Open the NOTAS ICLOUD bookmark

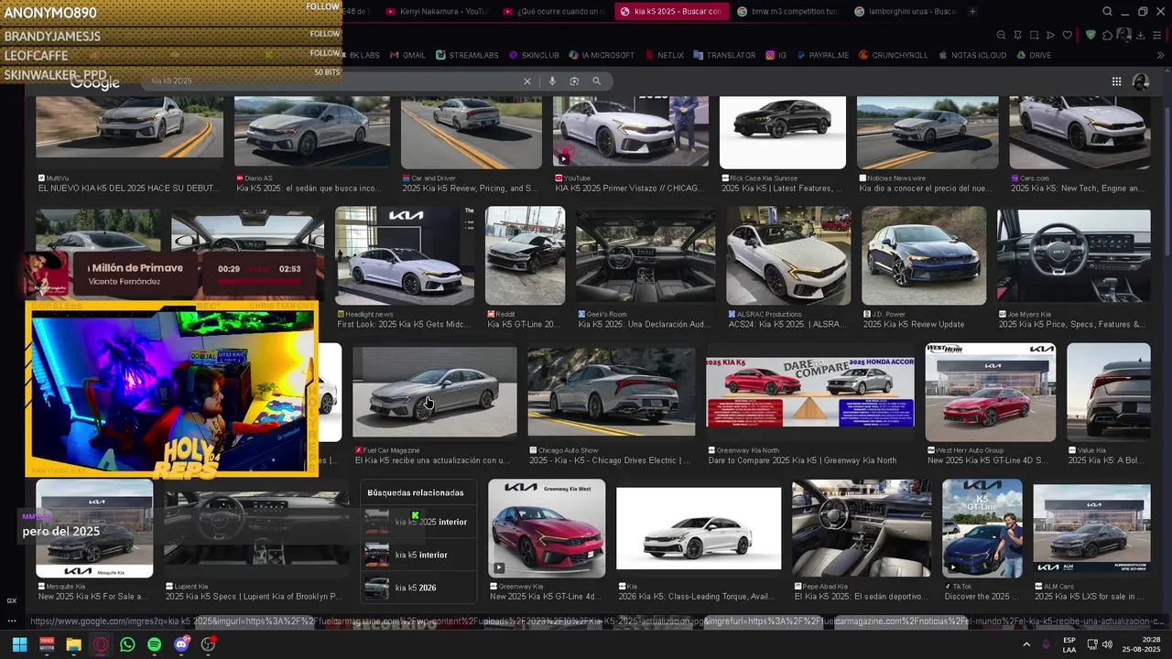971,55
